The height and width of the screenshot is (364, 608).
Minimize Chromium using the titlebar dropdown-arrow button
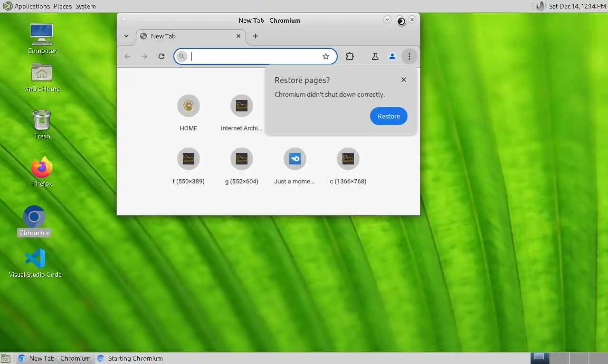click(387, 19)
